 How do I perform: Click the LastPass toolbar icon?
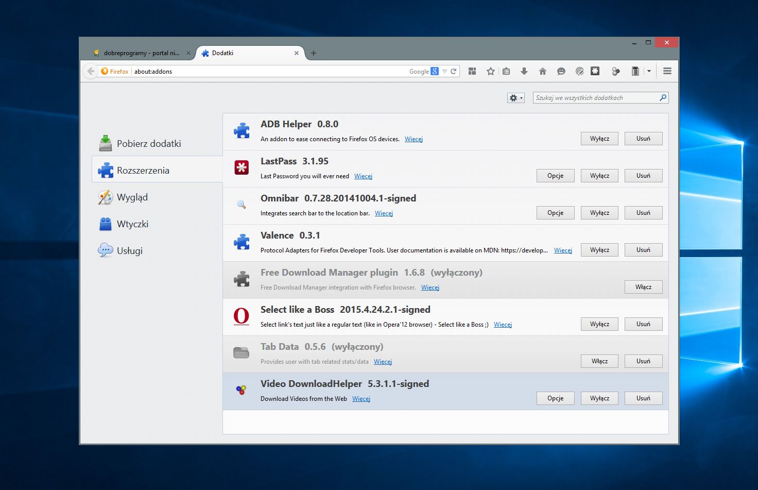point(595,71)
